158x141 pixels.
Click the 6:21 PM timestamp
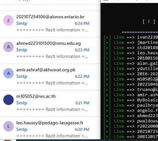click(82, 103)
